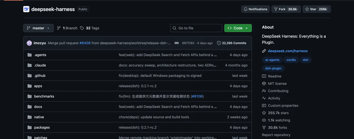The width and height of the screenshot is (354, 139).
Task: Open the deepseek.com/harness website link
Action: click(288, 51)
